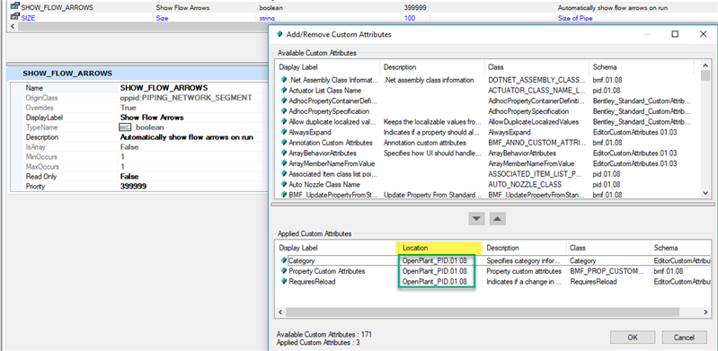The image size is (718, 351).
Task: Click icon beside AdhocPropertySpecification row
Action: (283, 111)
